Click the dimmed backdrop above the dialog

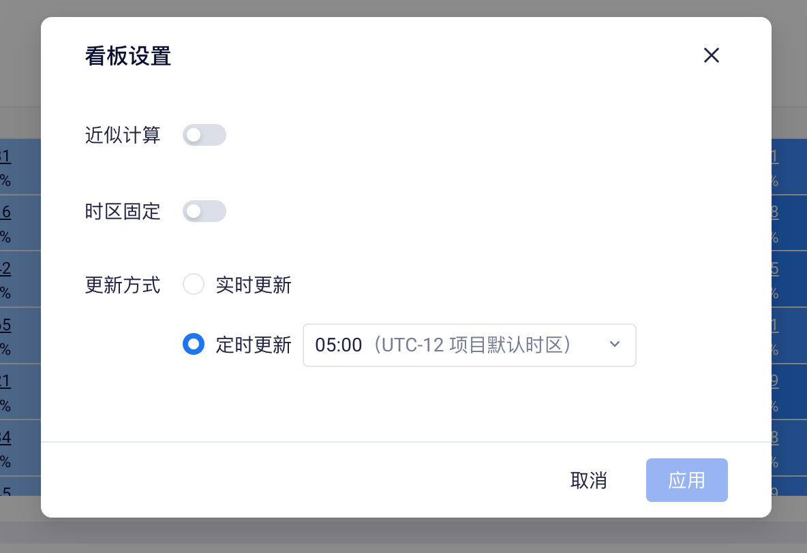click(403, 7)
